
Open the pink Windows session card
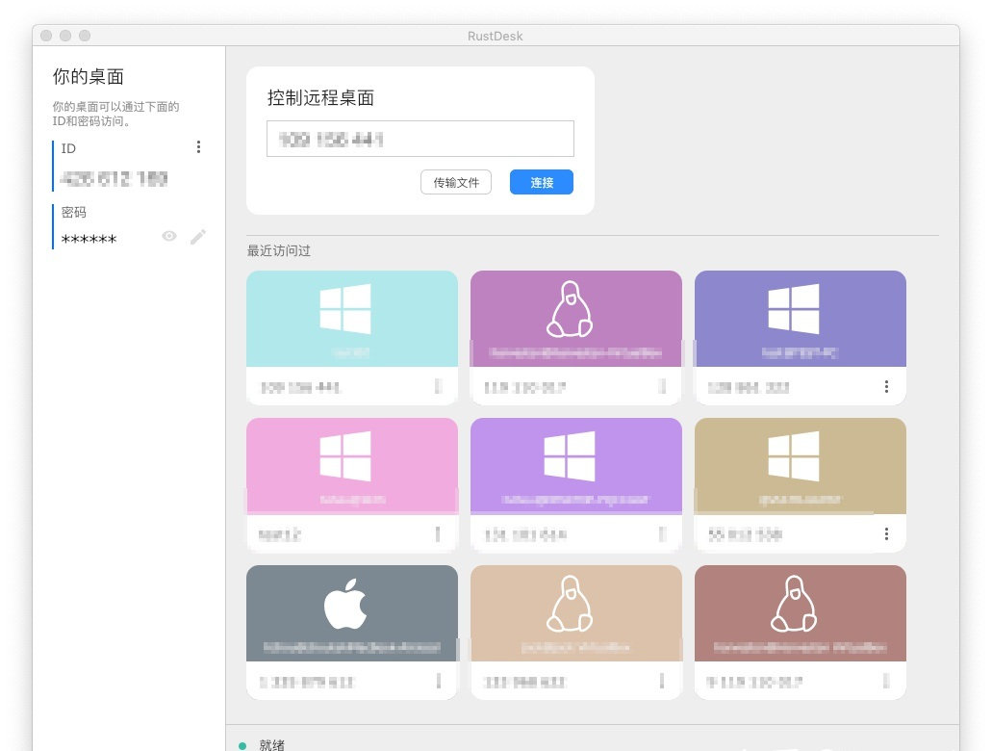pos(352,484)
